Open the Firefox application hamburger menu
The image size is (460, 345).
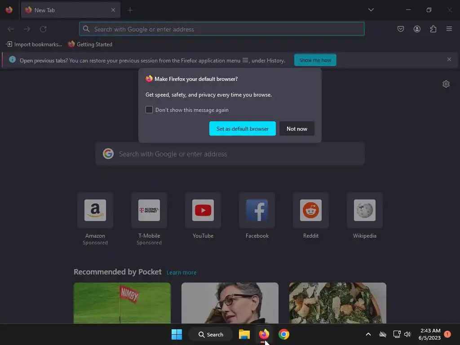coord(449,29)
